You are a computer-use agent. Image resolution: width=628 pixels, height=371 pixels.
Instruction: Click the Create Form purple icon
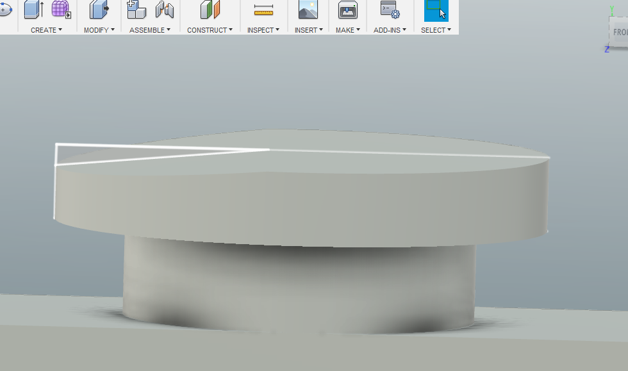click(62, 9)
